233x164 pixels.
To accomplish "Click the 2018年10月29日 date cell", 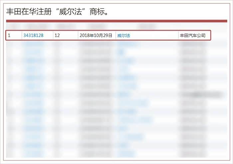I will pyautogui.click(x=96, y=35).
